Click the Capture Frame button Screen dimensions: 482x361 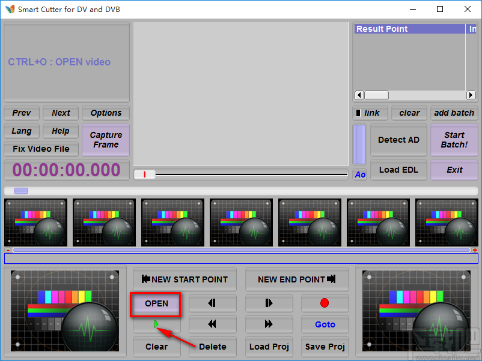coord(106,140)
